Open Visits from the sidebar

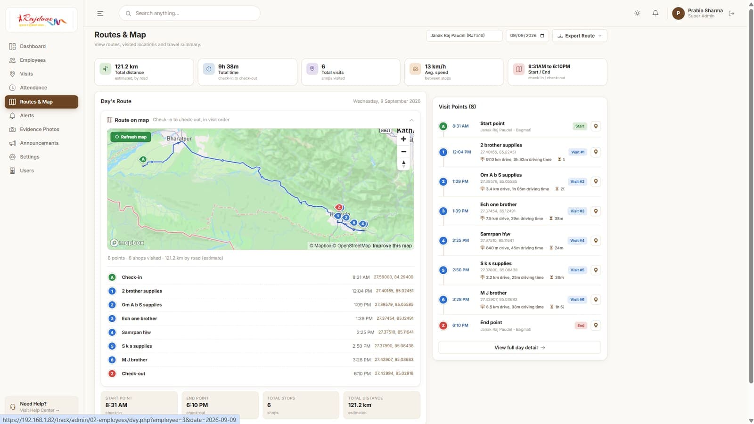41,74
